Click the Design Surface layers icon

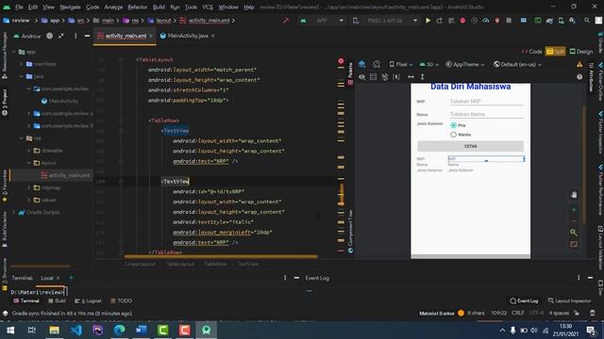362,64
